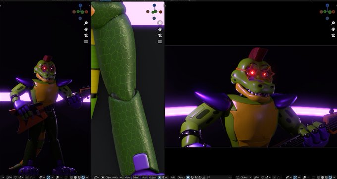Click pan hand icon in left viewport
This screenshot has width=337, height=179.
86,29
